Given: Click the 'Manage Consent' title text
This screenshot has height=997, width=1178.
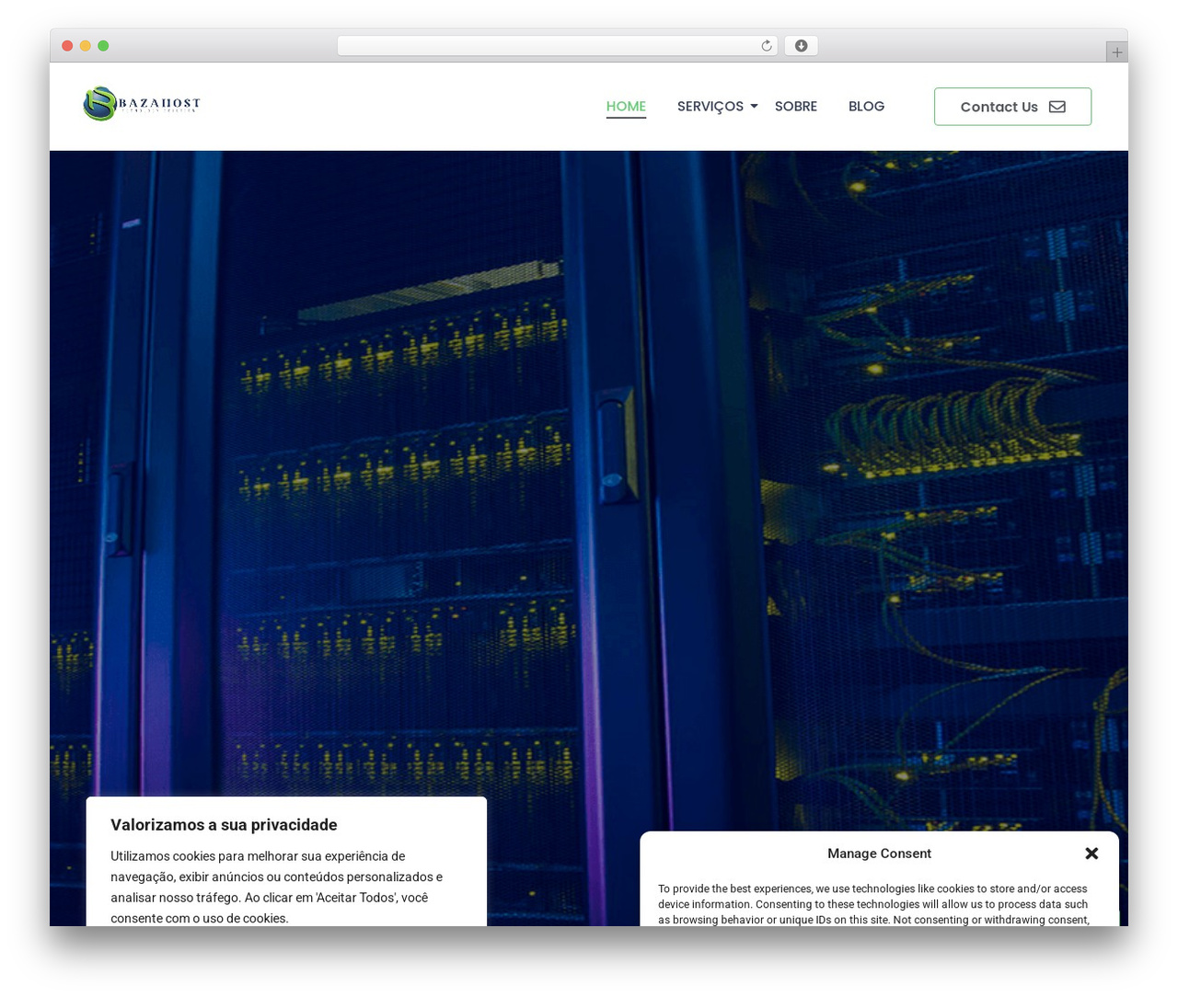Looking at the screenshot, I should (x=879, y=854).
